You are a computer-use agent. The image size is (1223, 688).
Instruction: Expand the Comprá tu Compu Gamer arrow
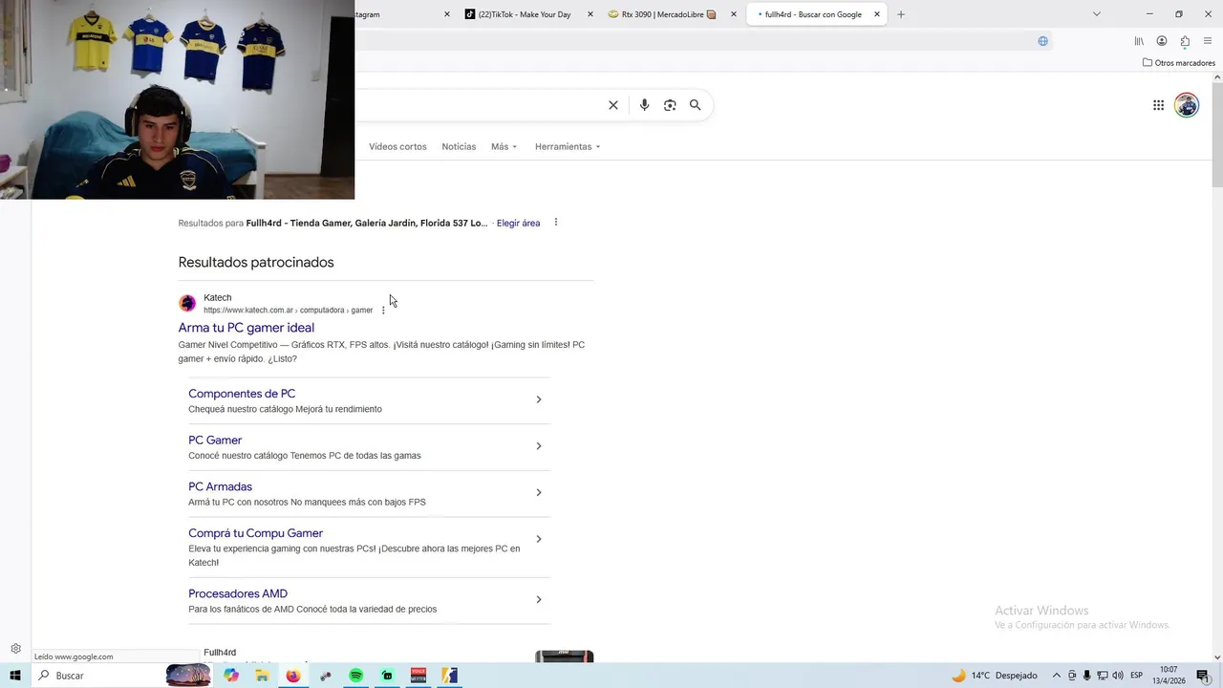(539, 539)
